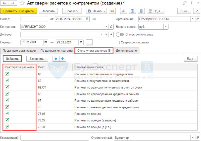
Task: Add document to favorites with star icon
Action: 22,3
